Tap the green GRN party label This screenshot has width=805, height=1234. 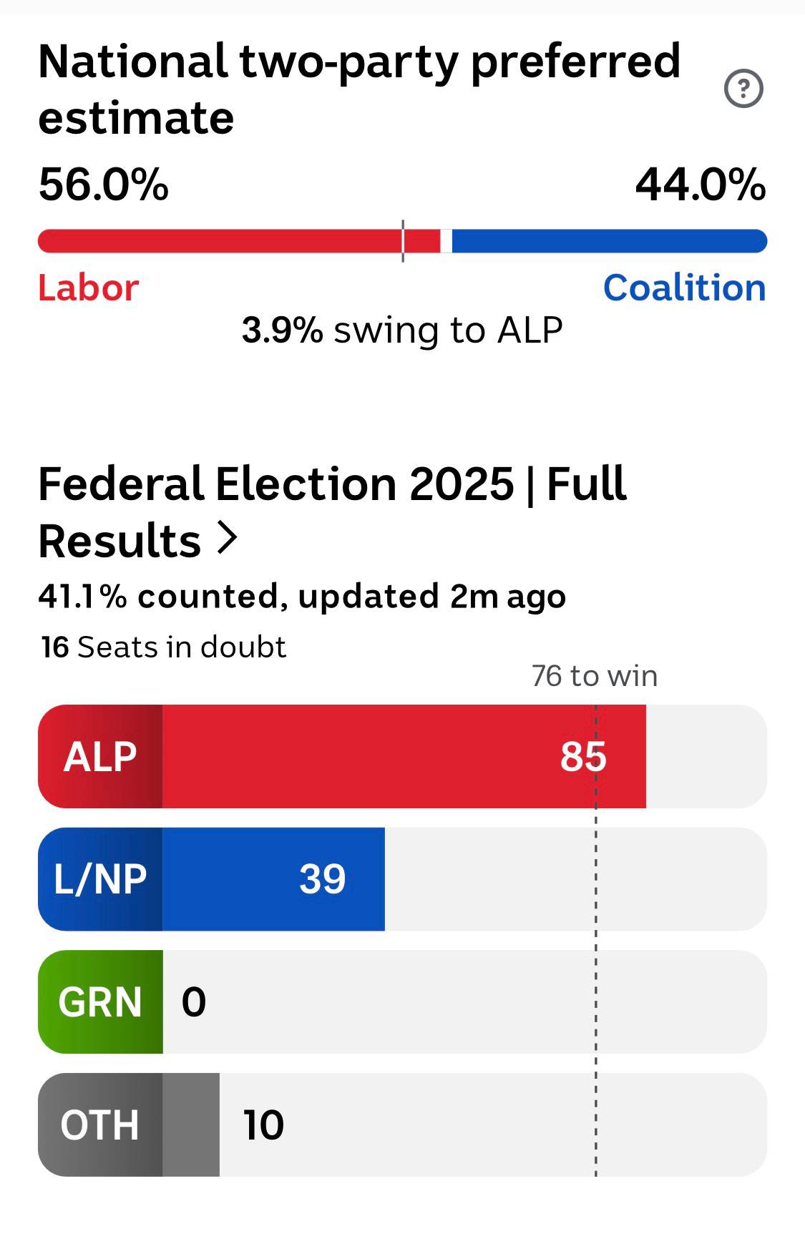point(100,1002)
